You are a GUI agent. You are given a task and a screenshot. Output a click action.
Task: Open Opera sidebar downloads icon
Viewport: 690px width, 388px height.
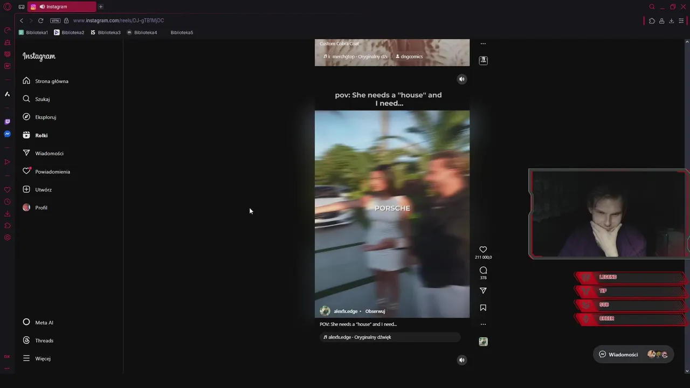tap(8, 214)
